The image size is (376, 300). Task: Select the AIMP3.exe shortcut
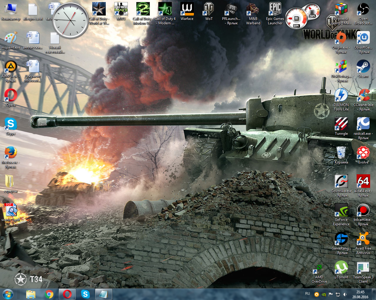point(11,71)
